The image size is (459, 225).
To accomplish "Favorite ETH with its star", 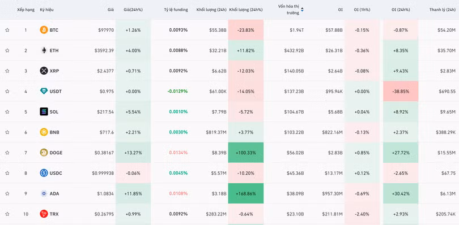I will (x=7, y=50).
